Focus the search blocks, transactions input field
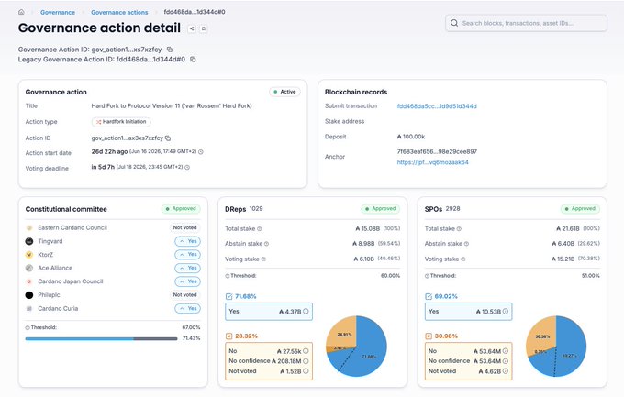This screenshot has height=397, width=624. coord(526,23)
